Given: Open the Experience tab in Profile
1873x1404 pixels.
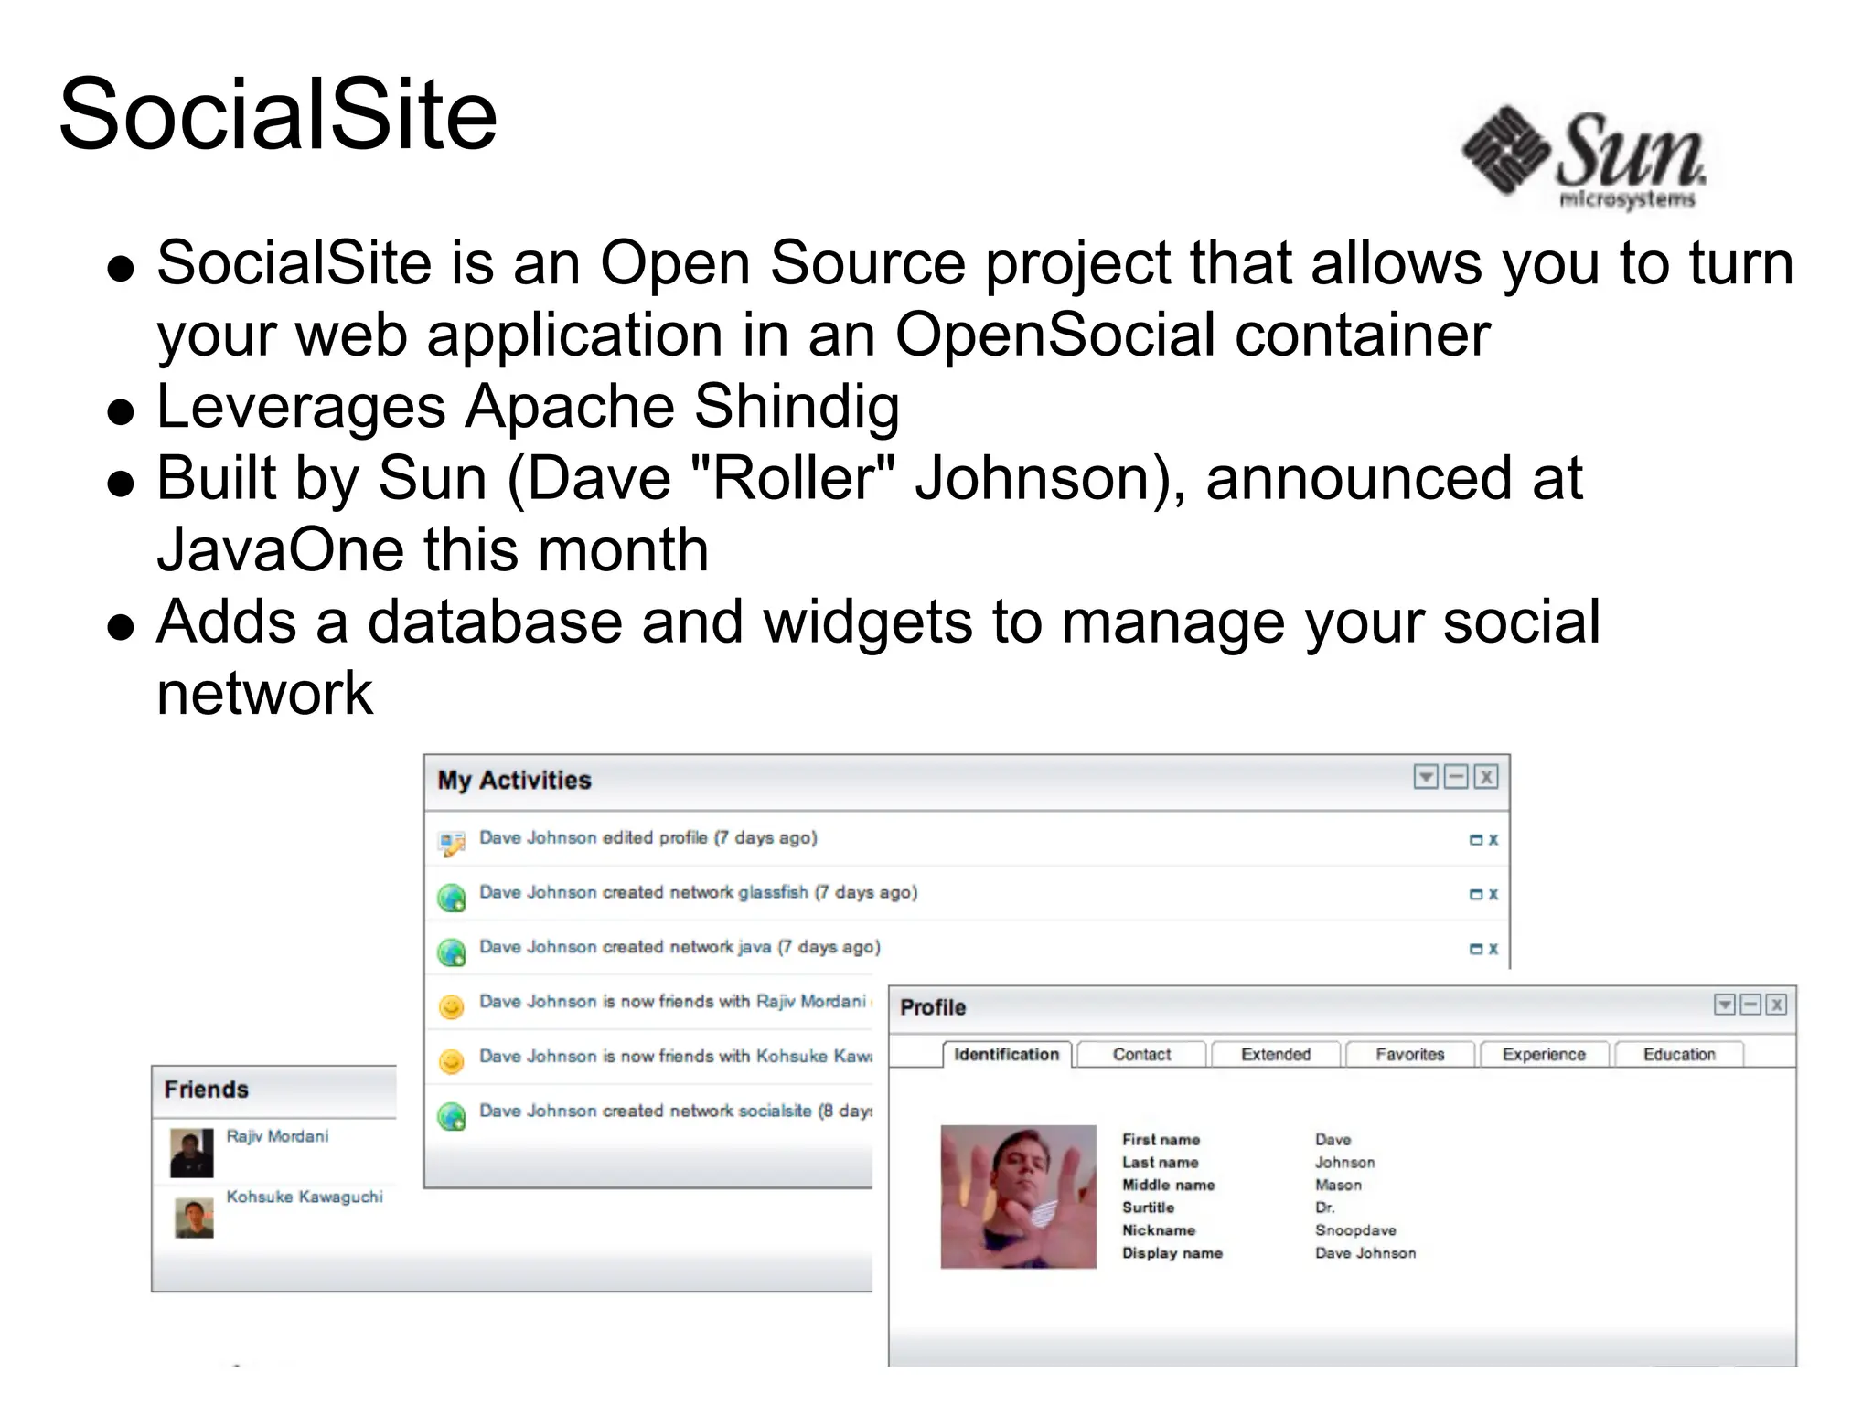Looking at the screenshot, I should tap(1544, 1054).
